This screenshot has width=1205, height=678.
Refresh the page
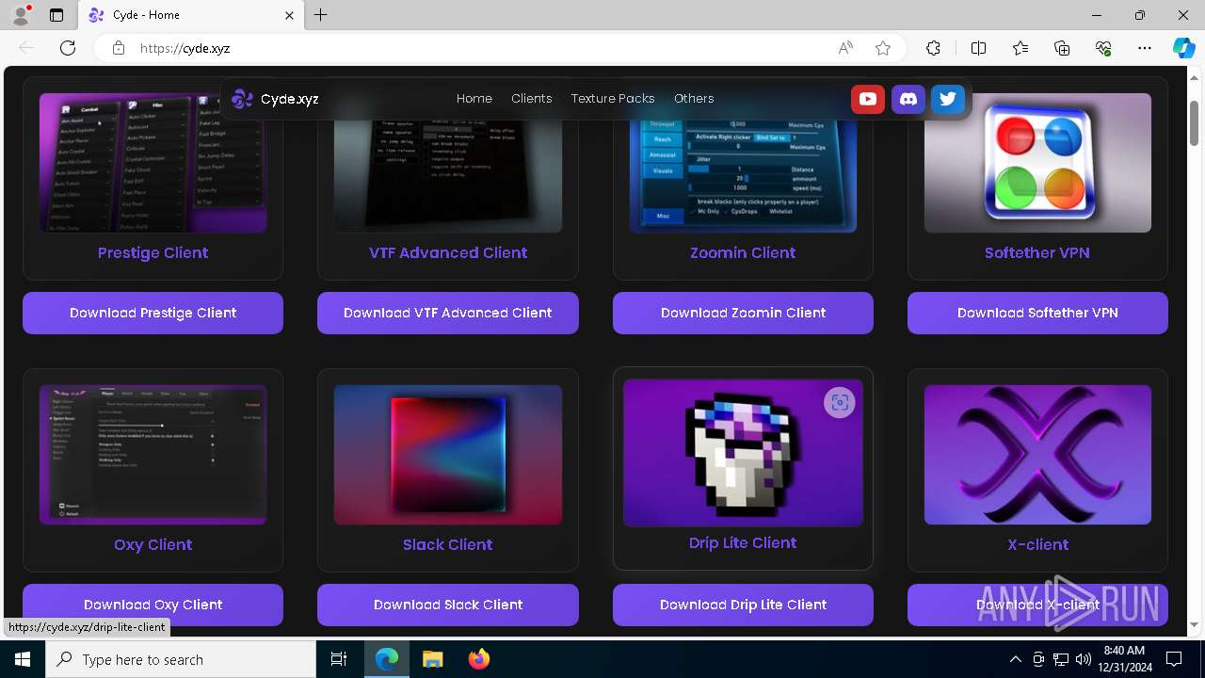68,48
